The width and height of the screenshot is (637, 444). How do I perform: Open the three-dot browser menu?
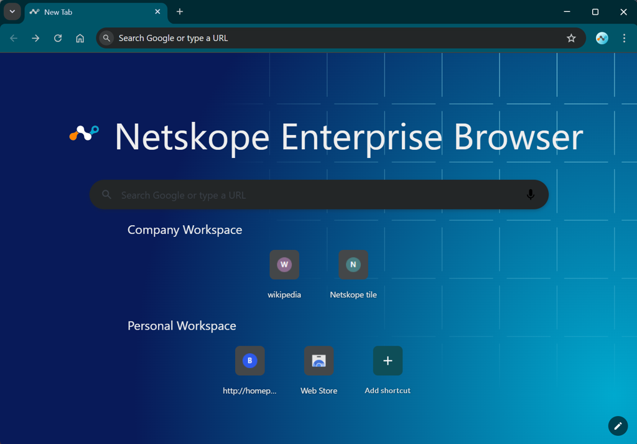pos(624,38)
